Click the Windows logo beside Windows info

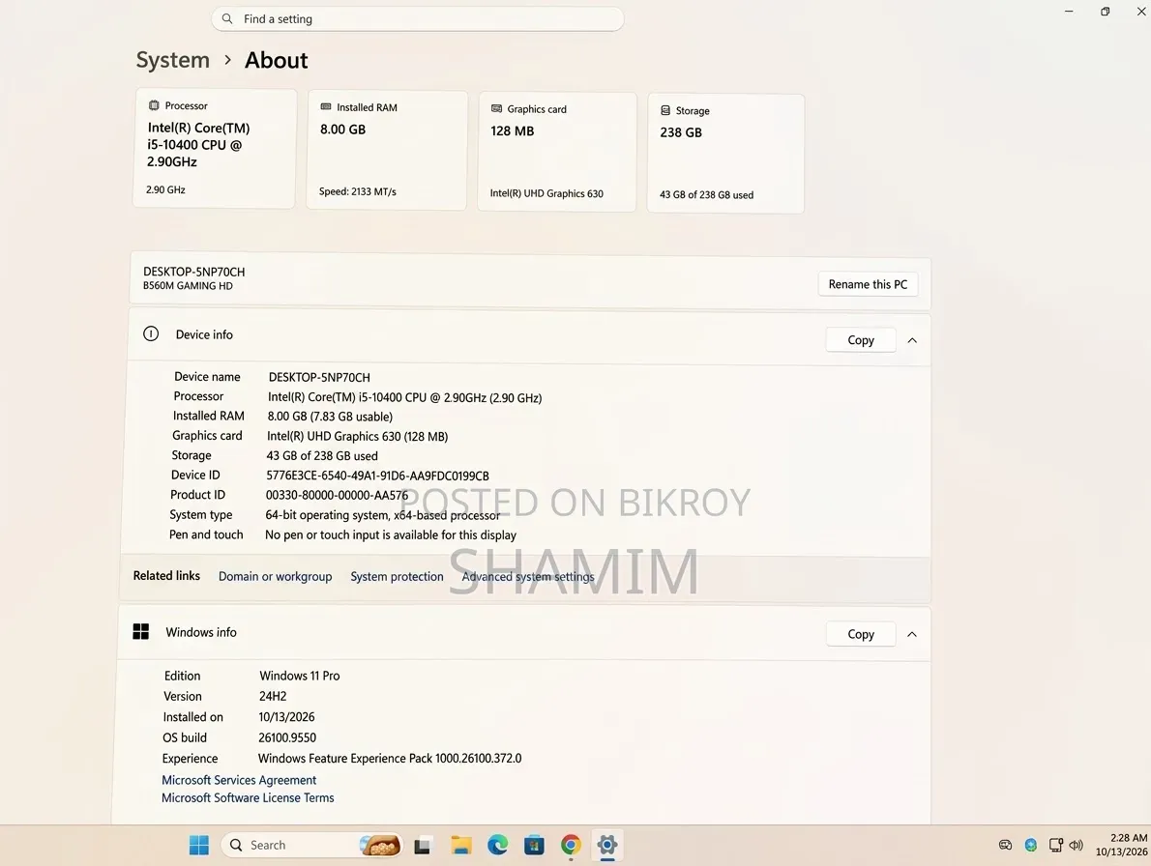tap(141, 631)
